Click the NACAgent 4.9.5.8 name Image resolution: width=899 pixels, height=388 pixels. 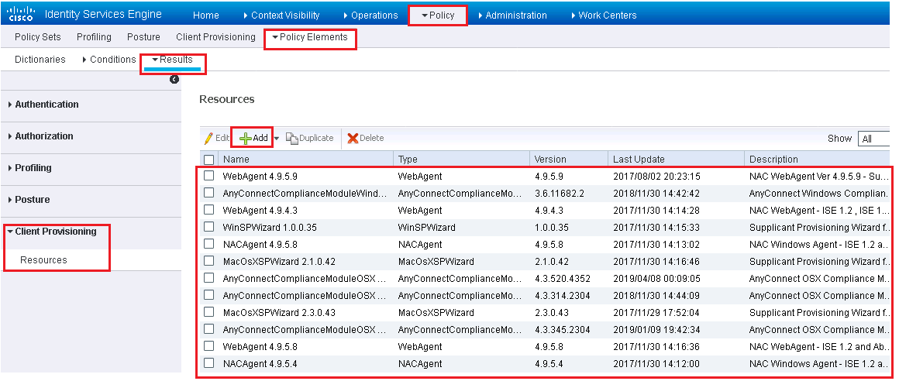pyautogui.click(x=260, y=245)
